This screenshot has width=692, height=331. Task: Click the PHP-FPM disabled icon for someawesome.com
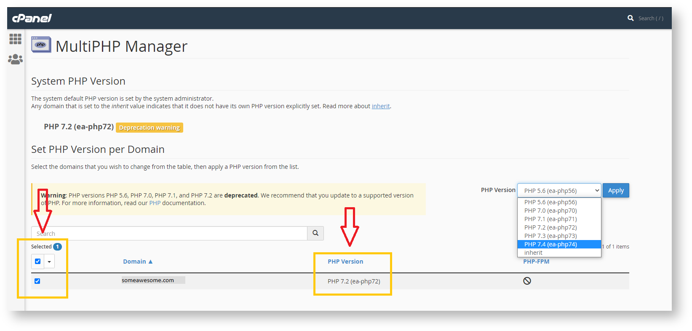[x=527, y=281]
